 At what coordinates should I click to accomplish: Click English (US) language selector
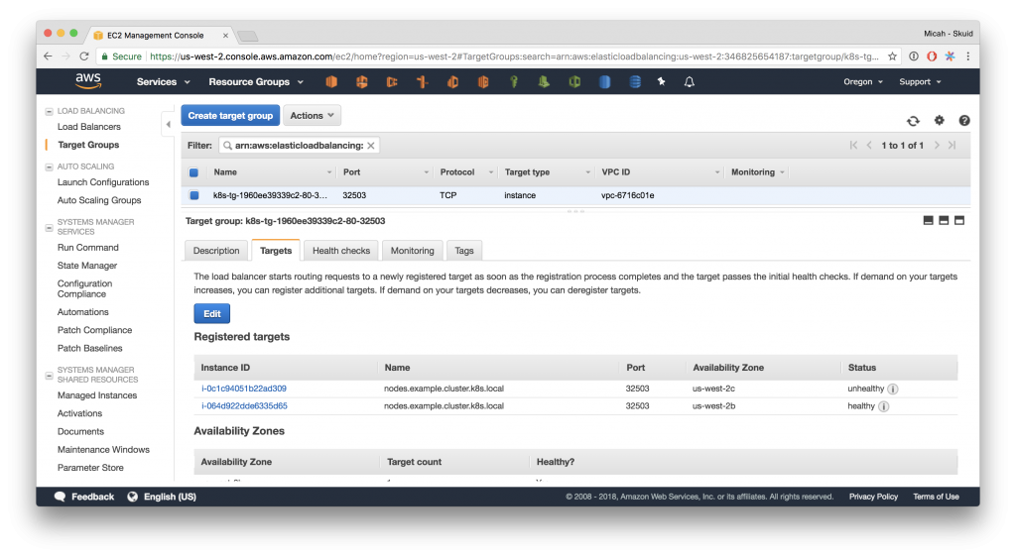(x=170, y=497)
